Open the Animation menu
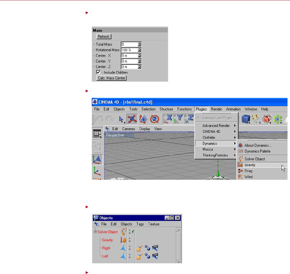Screen dimensions: 290x274 pyautogui.click(x=233, y=109)
